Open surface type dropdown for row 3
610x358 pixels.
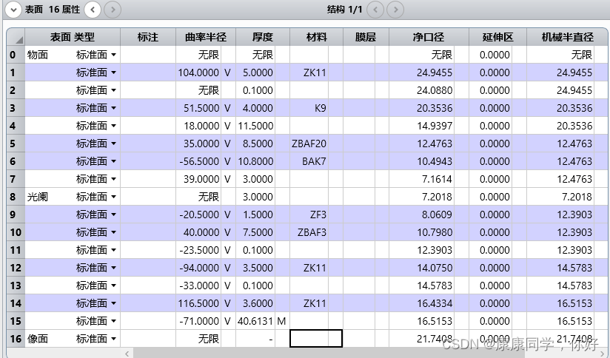point(113,108)
